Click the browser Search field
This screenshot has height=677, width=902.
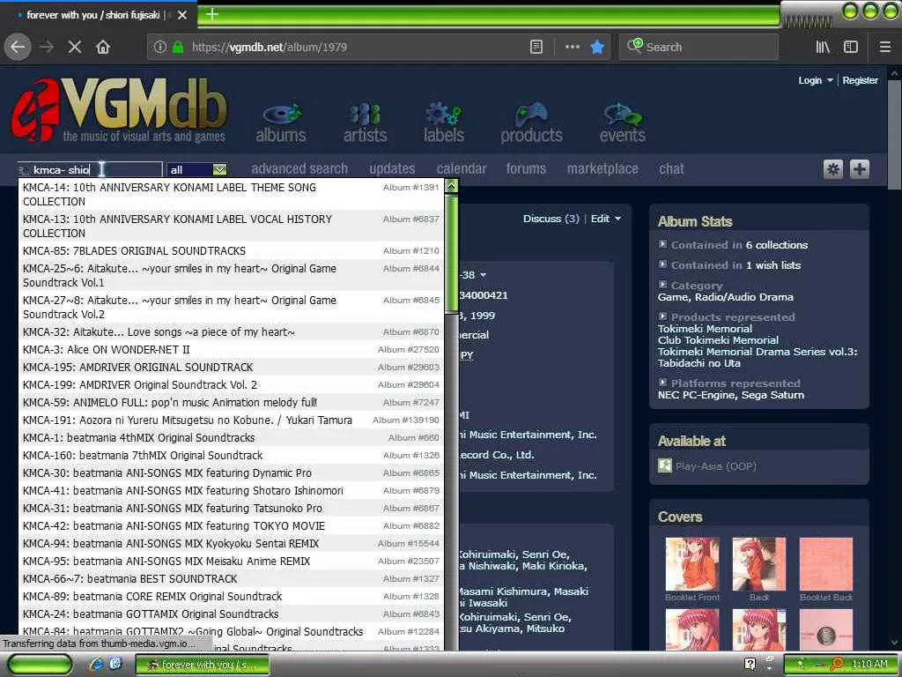699,47
